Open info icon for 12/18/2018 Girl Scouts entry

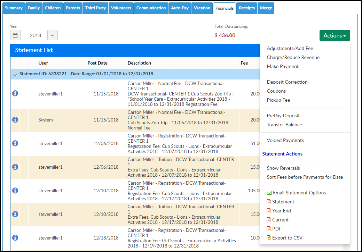point(15,238)
